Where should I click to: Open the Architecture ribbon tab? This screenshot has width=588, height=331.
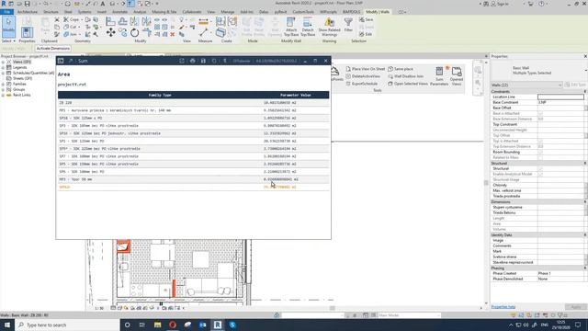[27, 12]
